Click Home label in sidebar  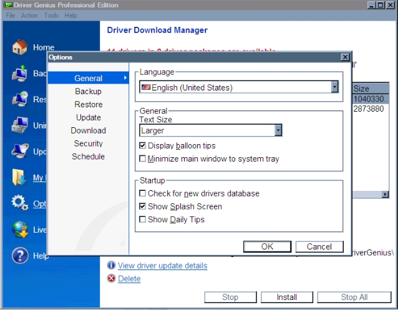(44, 47)
